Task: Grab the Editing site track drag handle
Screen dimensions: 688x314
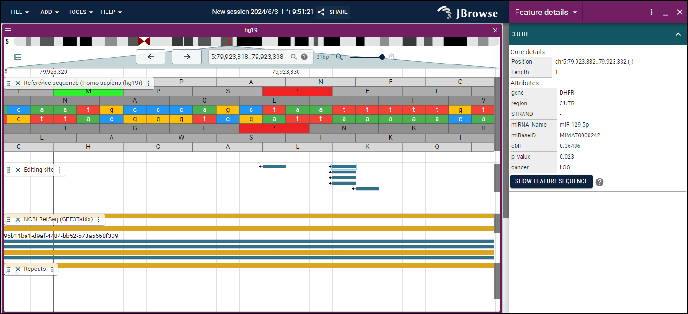Action: [x=8, y=170]
